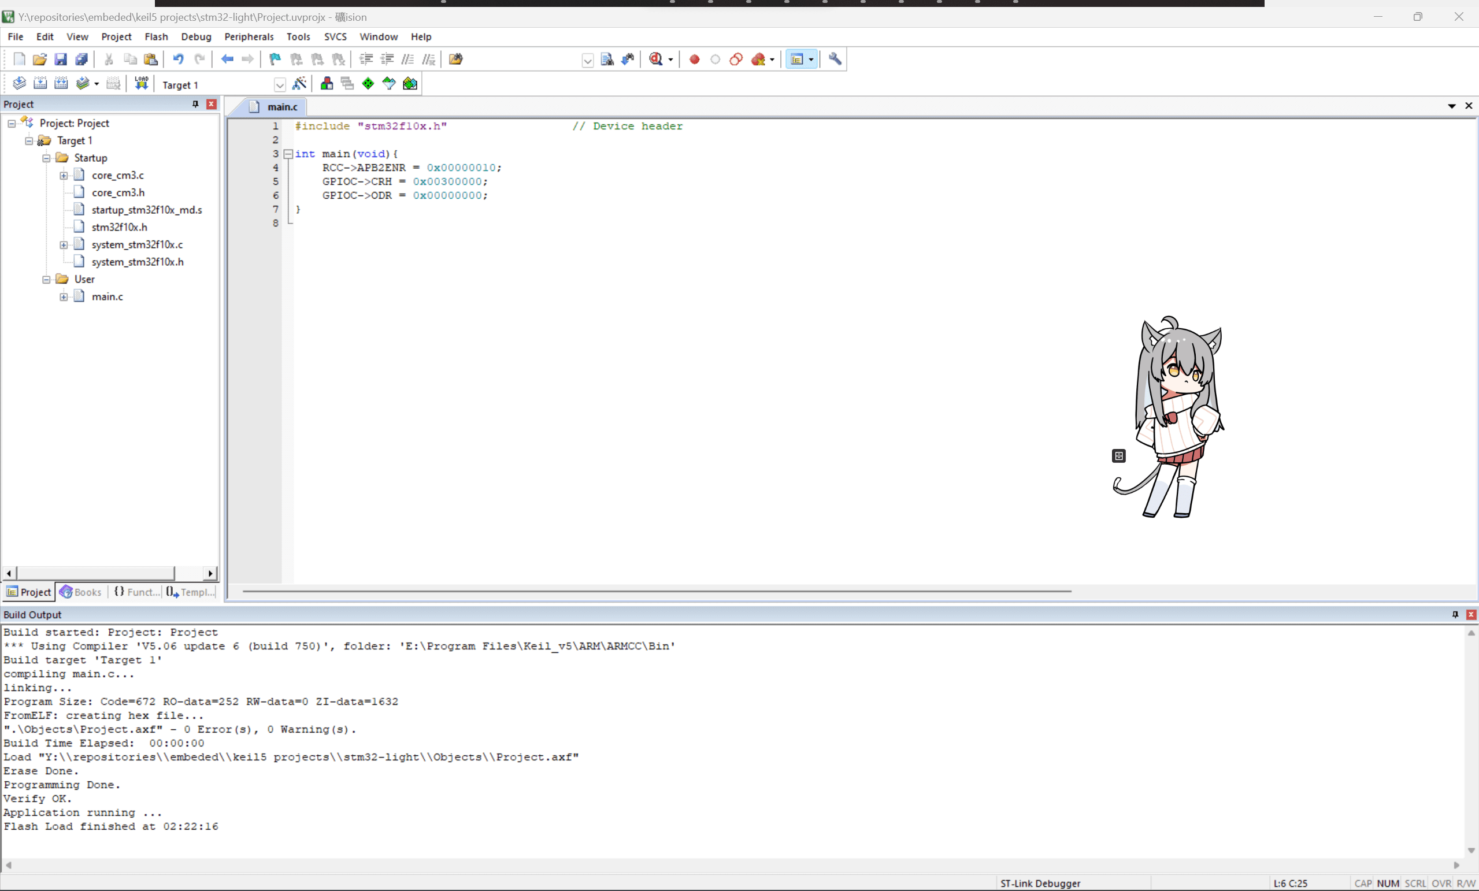The image size is (1479, 891).
Task: Click the Paste clipboard icon
Action: [x=151, y=59]
